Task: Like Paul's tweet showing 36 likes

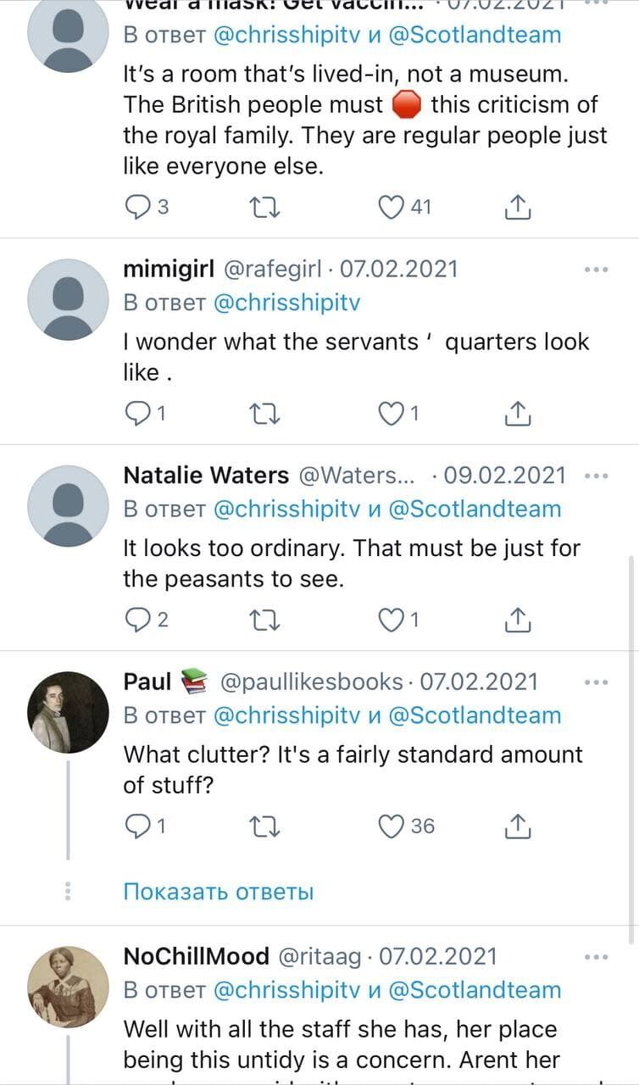Action: click(x=390, y=826)
